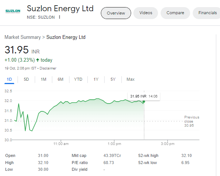Click the Suzlon Energy Ltd page title
The height and width of the screenshot is (176, 220).
[x=60, y=9]
